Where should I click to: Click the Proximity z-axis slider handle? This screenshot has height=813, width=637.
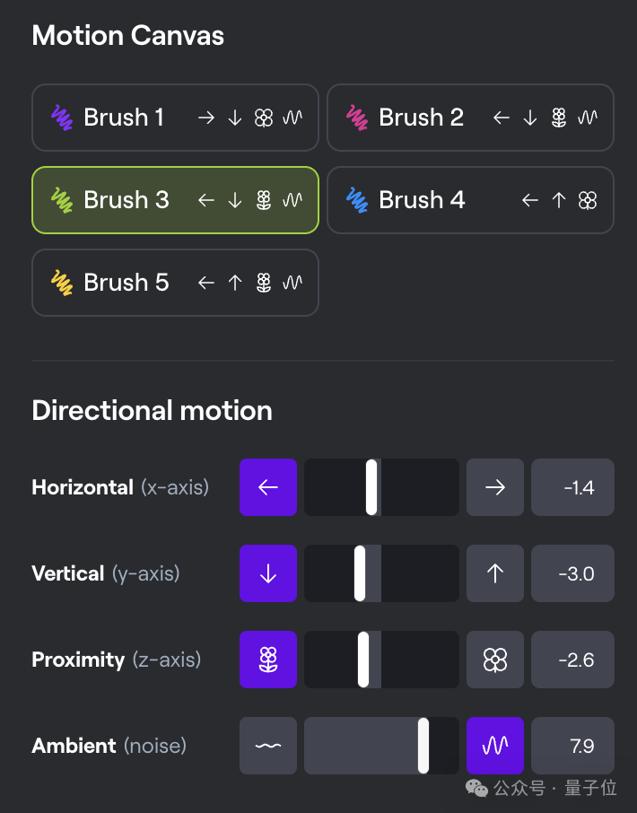point(363,660)
